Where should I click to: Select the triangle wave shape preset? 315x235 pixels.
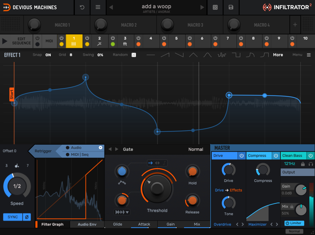[x=193, y=55]
